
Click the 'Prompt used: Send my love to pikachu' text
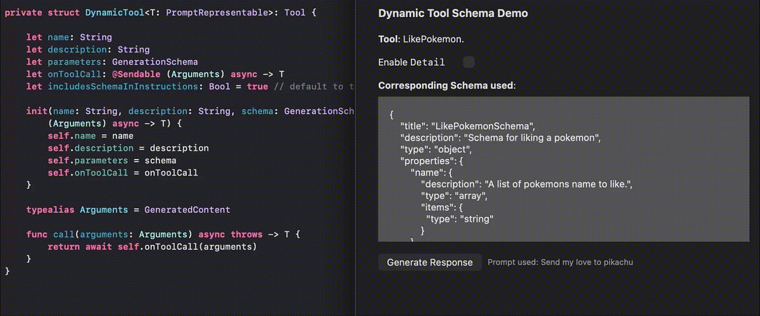[560, 262]
